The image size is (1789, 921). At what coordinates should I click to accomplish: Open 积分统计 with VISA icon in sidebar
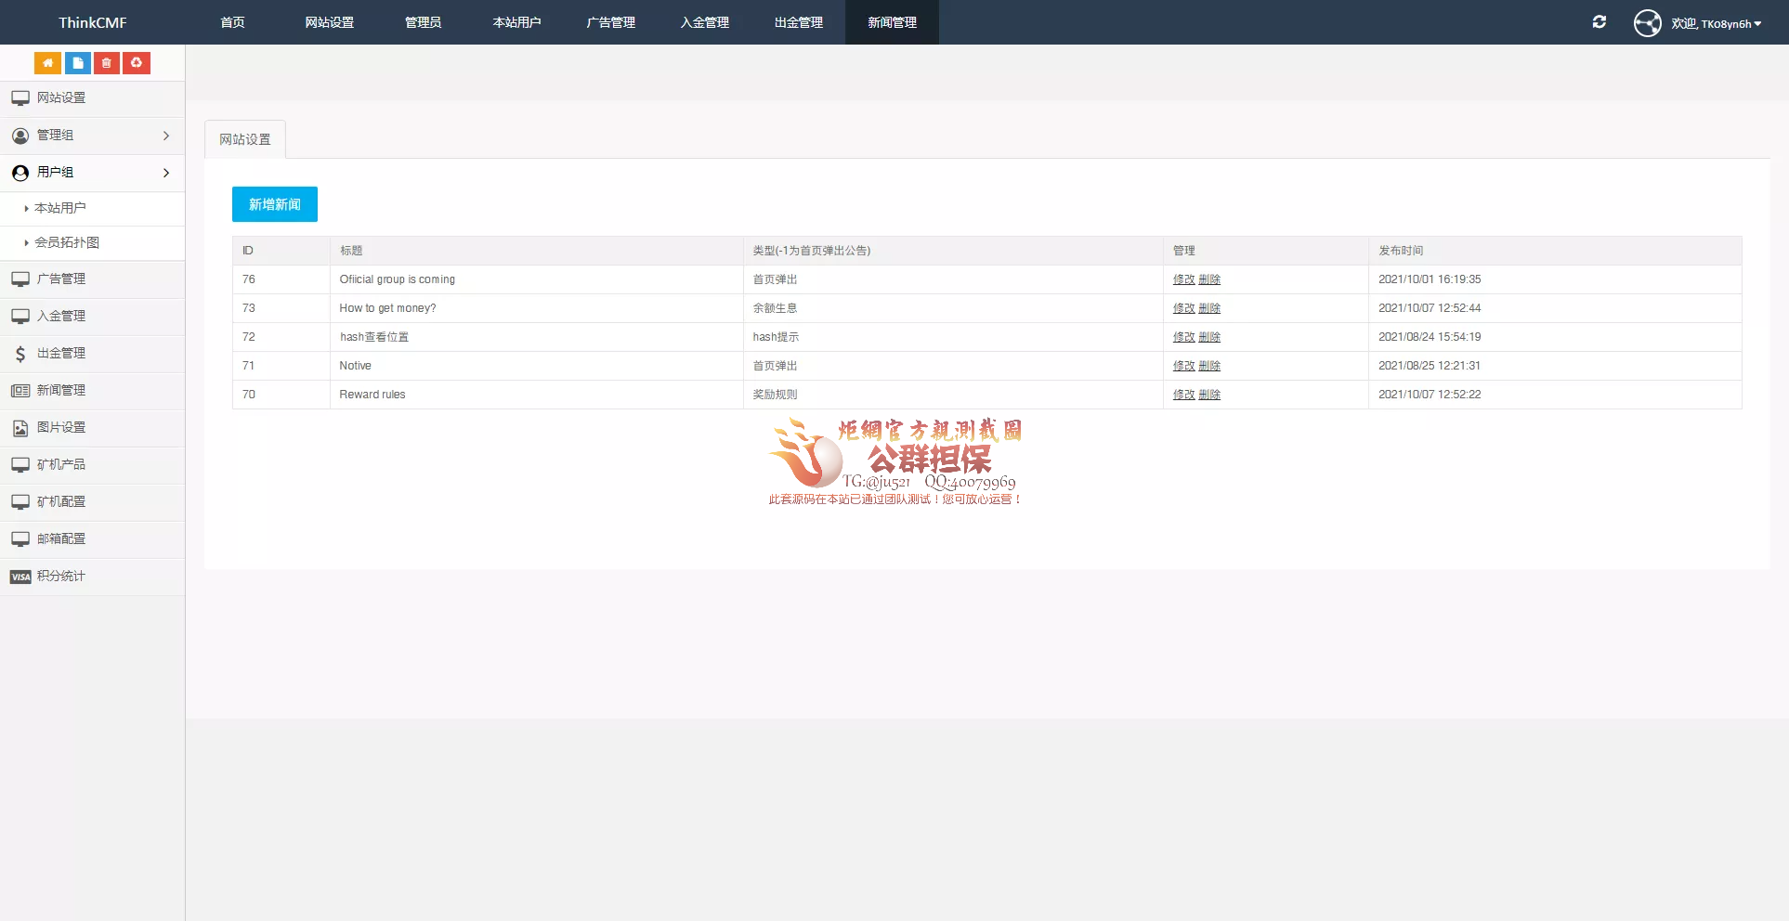pos(61,577)
